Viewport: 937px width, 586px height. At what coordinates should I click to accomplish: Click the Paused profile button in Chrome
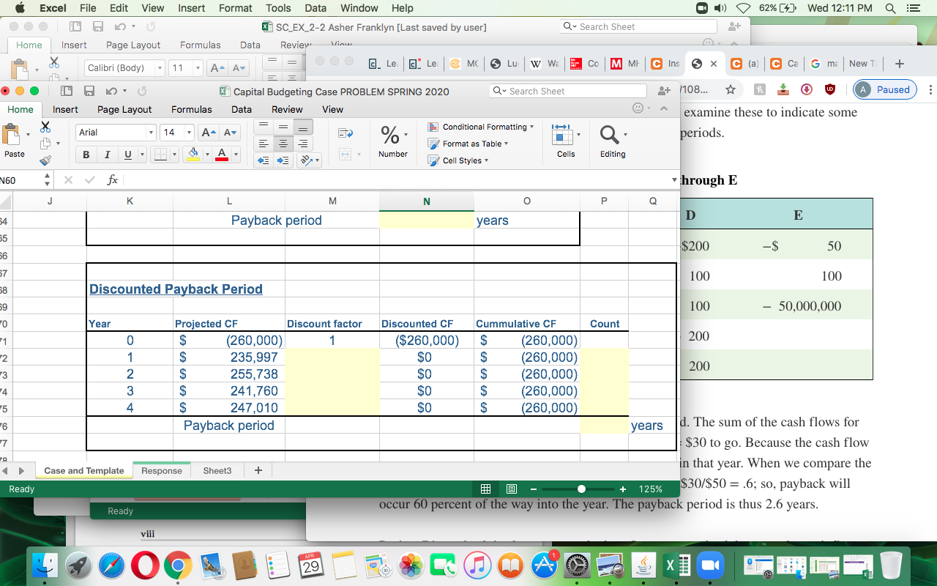[885, 89]
